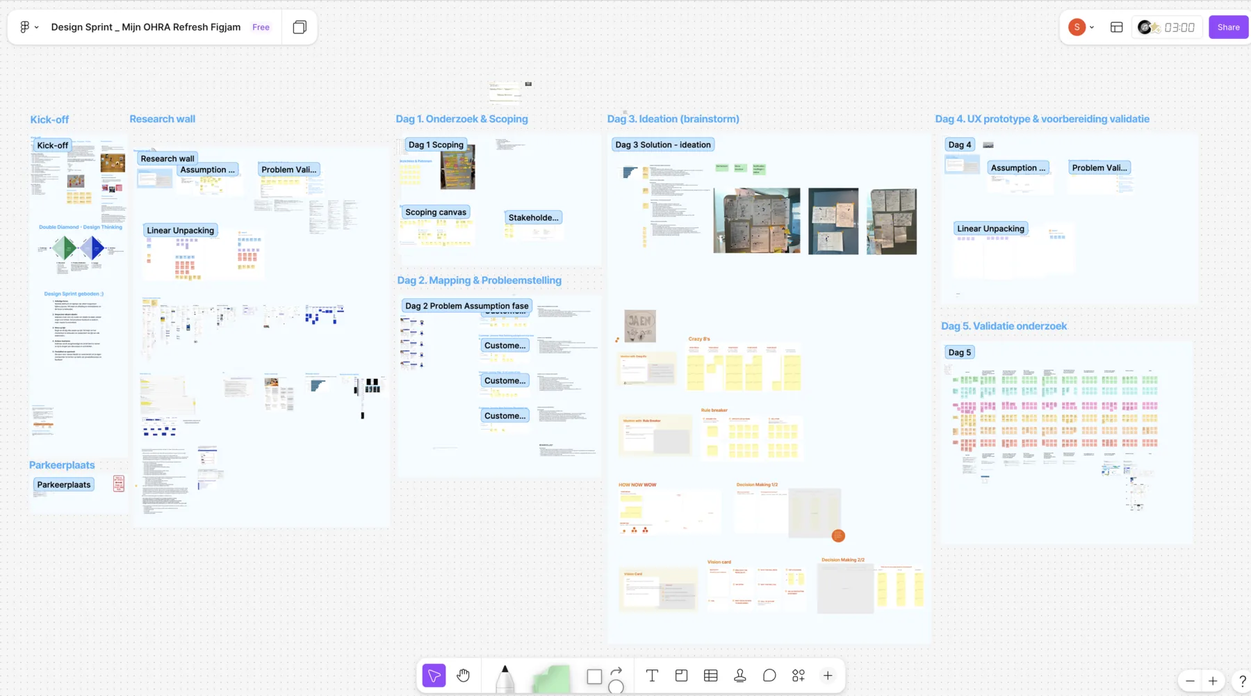Click the Share button
The height and width of the screenshot is (696, 1251).
pyautogui.click(x=1228, y=27)
